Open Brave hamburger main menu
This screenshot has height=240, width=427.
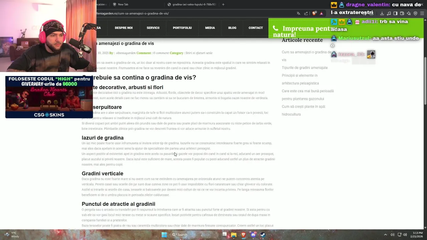(422, 13)
